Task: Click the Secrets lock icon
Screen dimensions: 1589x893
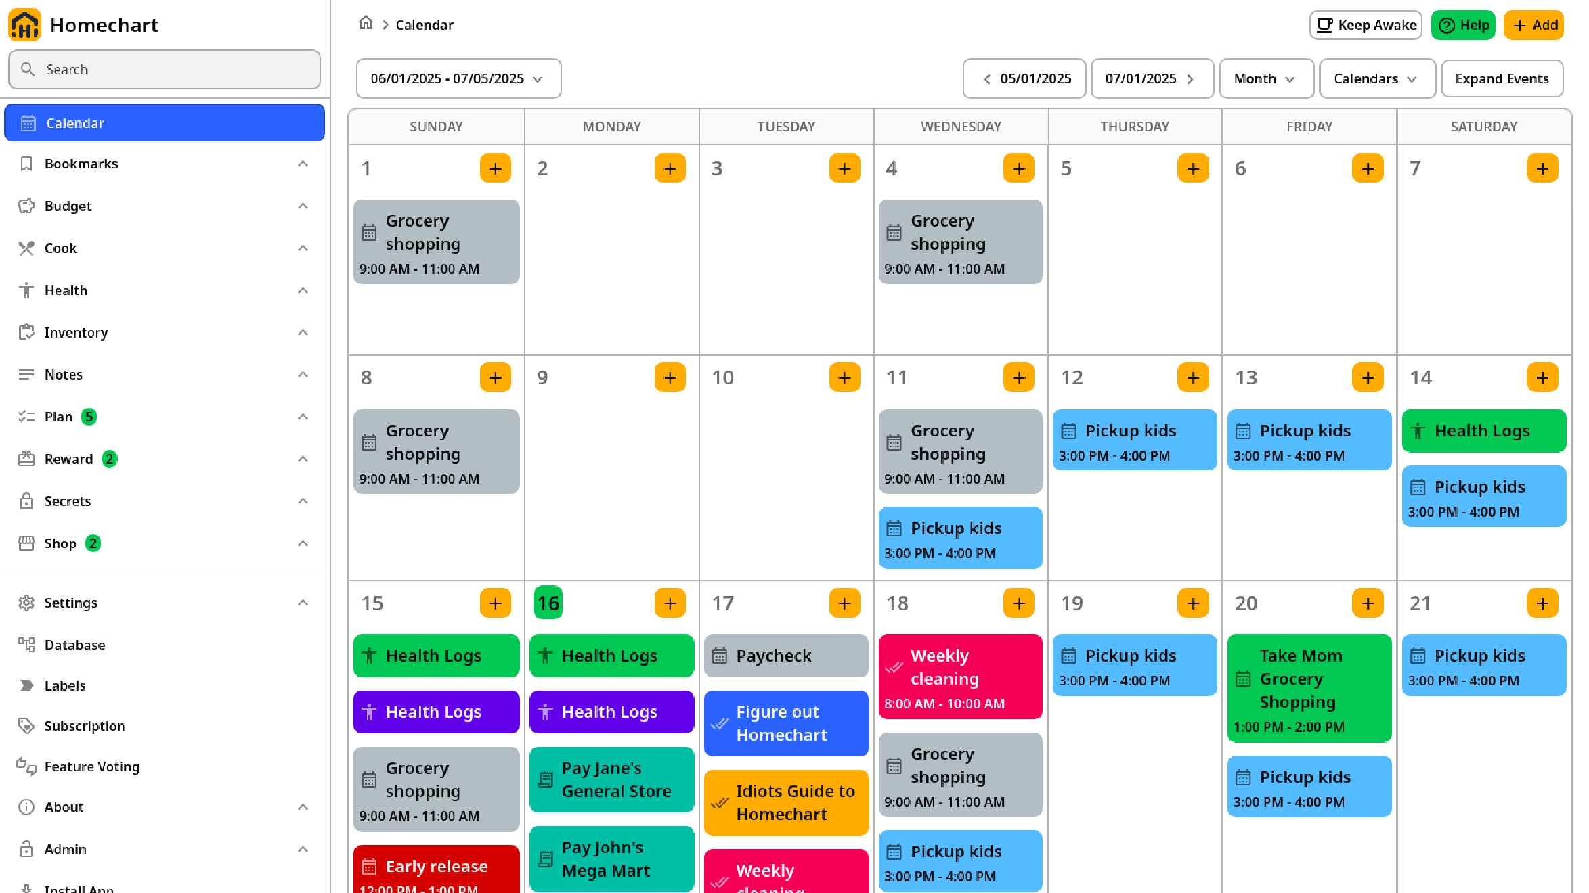Action: pyautogui.click(x=26, y=501)
